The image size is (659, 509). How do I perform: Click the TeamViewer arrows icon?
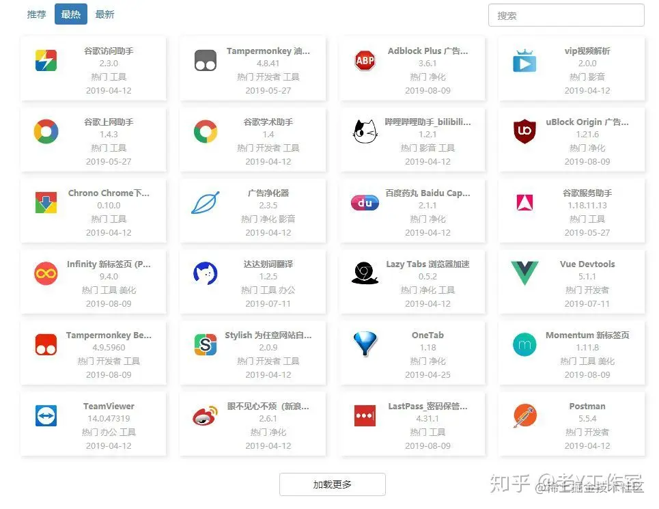click(x=46, y=415)
